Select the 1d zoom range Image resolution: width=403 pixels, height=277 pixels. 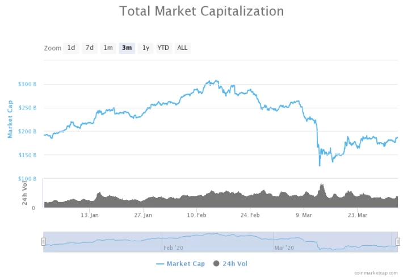71,48
